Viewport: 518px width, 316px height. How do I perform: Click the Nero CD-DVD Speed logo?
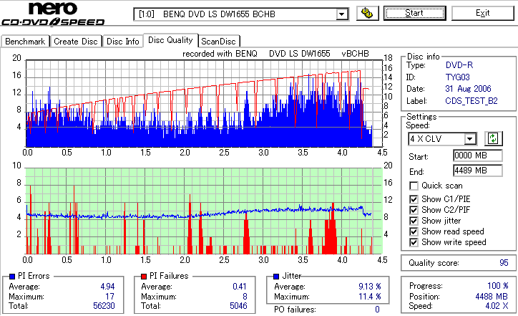click(53, 14)
